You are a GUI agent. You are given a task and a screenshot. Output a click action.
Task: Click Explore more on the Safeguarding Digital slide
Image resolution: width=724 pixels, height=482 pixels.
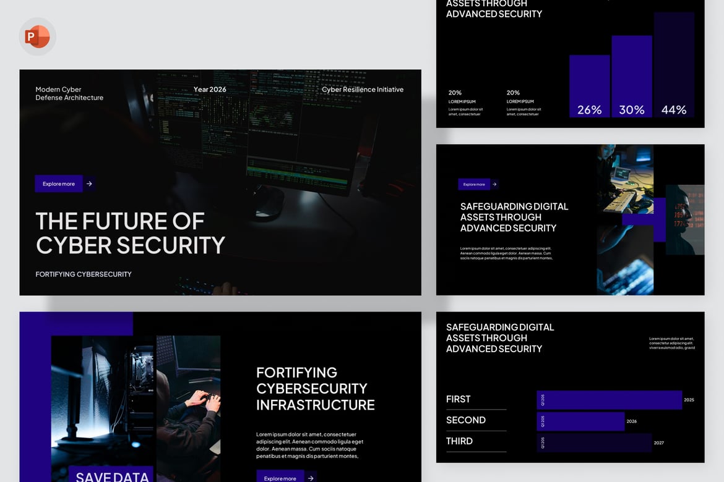474,184
